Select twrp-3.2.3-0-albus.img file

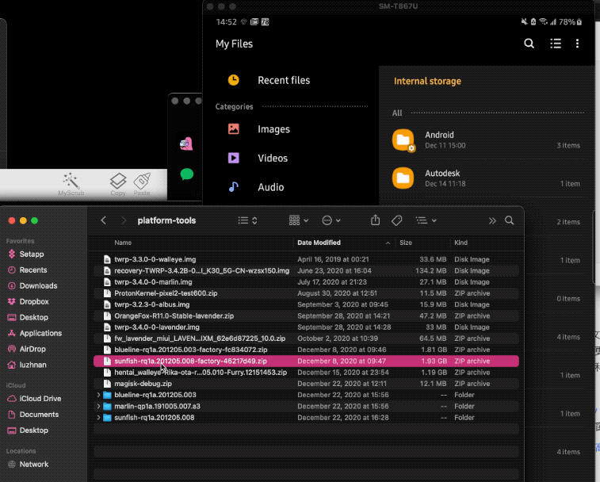[306, 304]
